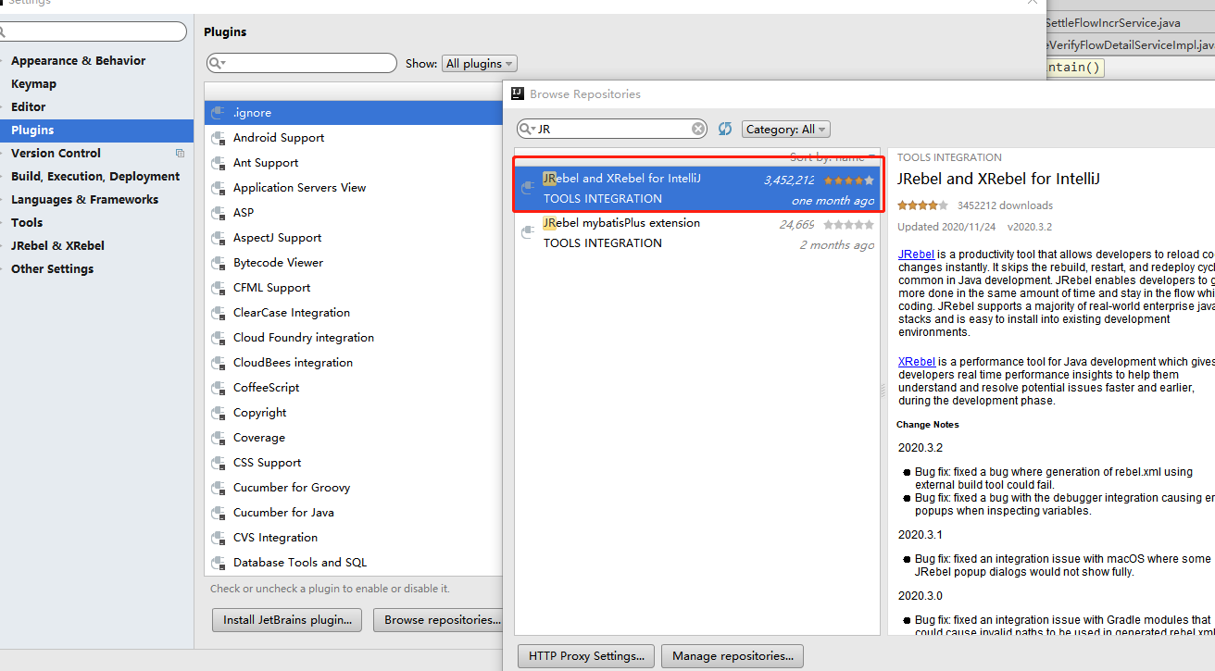
Task: Open Version Control settings
Action: pos(56,154)
